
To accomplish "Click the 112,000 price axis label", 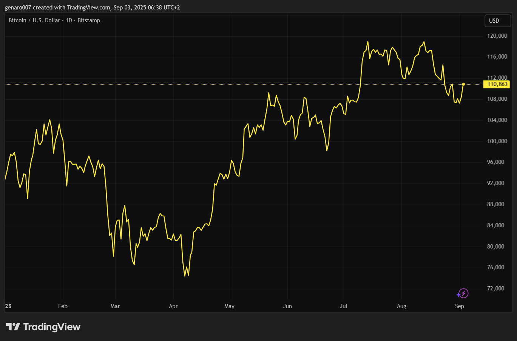I will [497, 77].
